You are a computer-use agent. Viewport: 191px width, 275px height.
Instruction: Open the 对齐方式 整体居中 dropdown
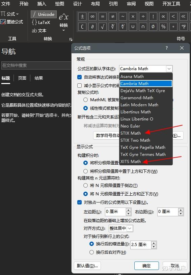point(130,228)
